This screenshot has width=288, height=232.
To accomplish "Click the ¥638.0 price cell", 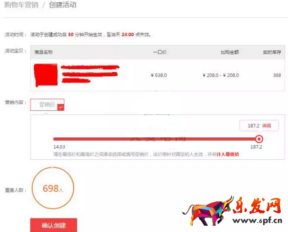I will [159, 75].
